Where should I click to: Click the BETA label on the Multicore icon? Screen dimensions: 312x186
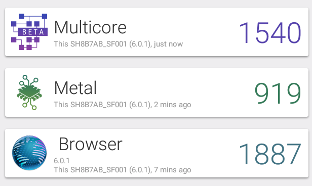(33, 32)
